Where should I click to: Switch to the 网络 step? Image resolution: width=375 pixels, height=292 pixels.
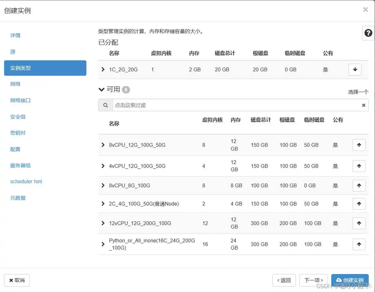tap(16, 84)
